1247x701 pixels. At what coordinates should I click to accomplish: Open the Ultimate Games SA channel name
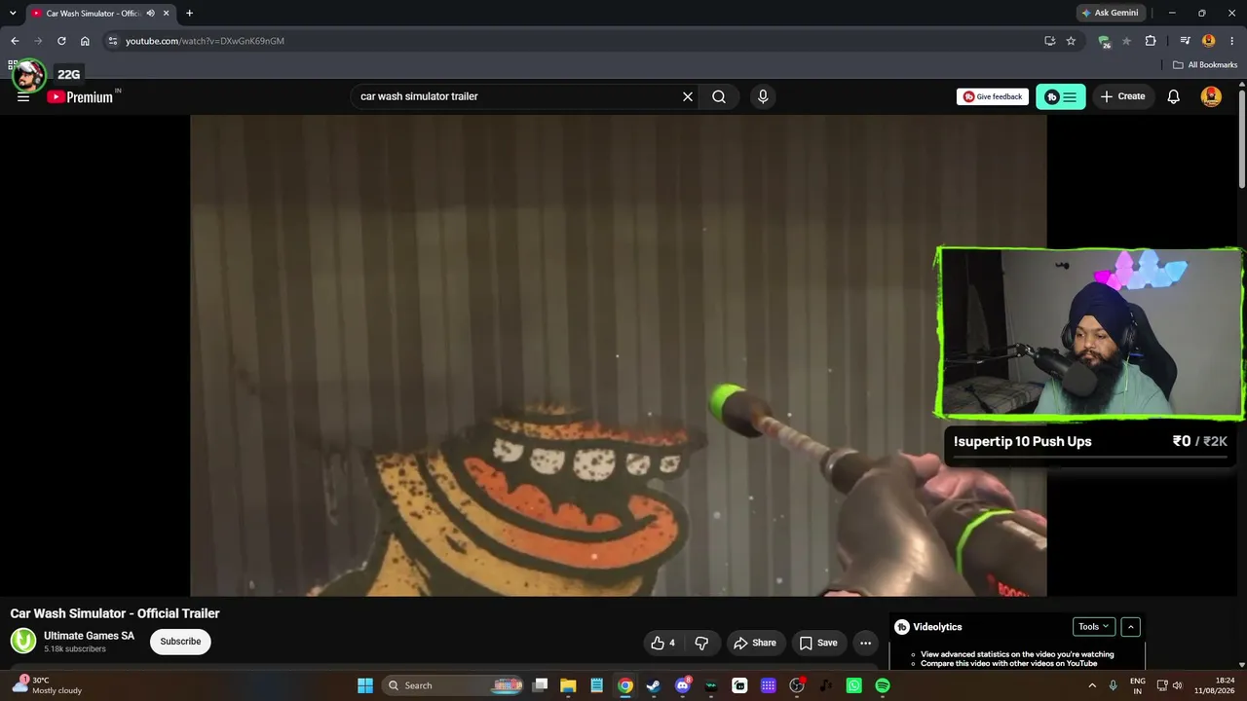point(89,636)
